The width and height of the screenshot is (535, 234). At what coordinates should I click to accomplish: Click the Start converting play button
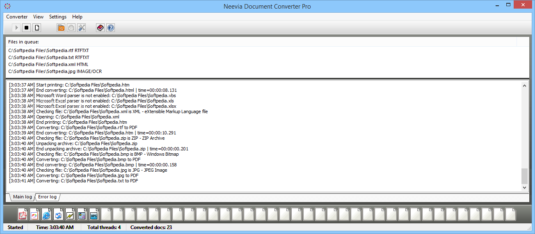[16, 28]
